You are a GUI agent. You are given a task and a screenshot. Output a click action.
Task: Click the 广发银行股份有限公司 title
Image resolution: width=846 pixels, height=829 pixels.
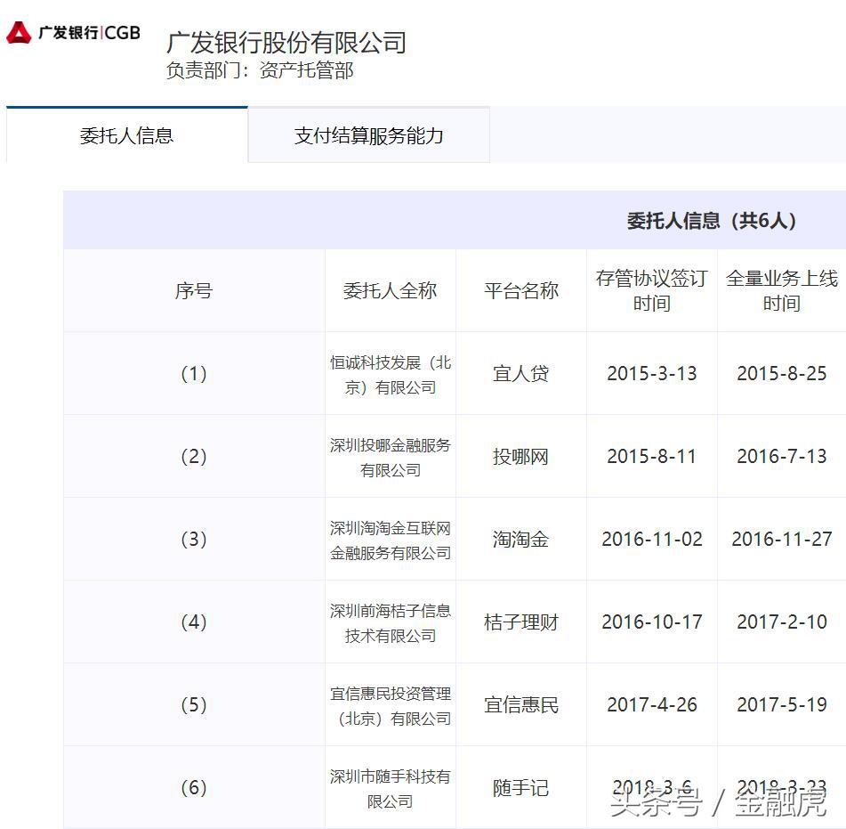click(x=285, y=42)
